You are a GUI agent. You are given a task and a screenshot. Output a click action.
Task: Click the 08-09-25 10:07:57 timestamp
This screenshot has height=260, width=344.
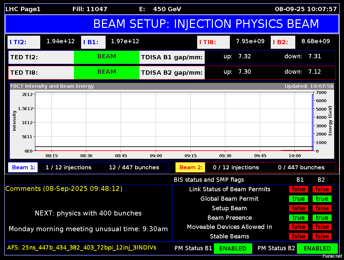click(x=306, y=9)
